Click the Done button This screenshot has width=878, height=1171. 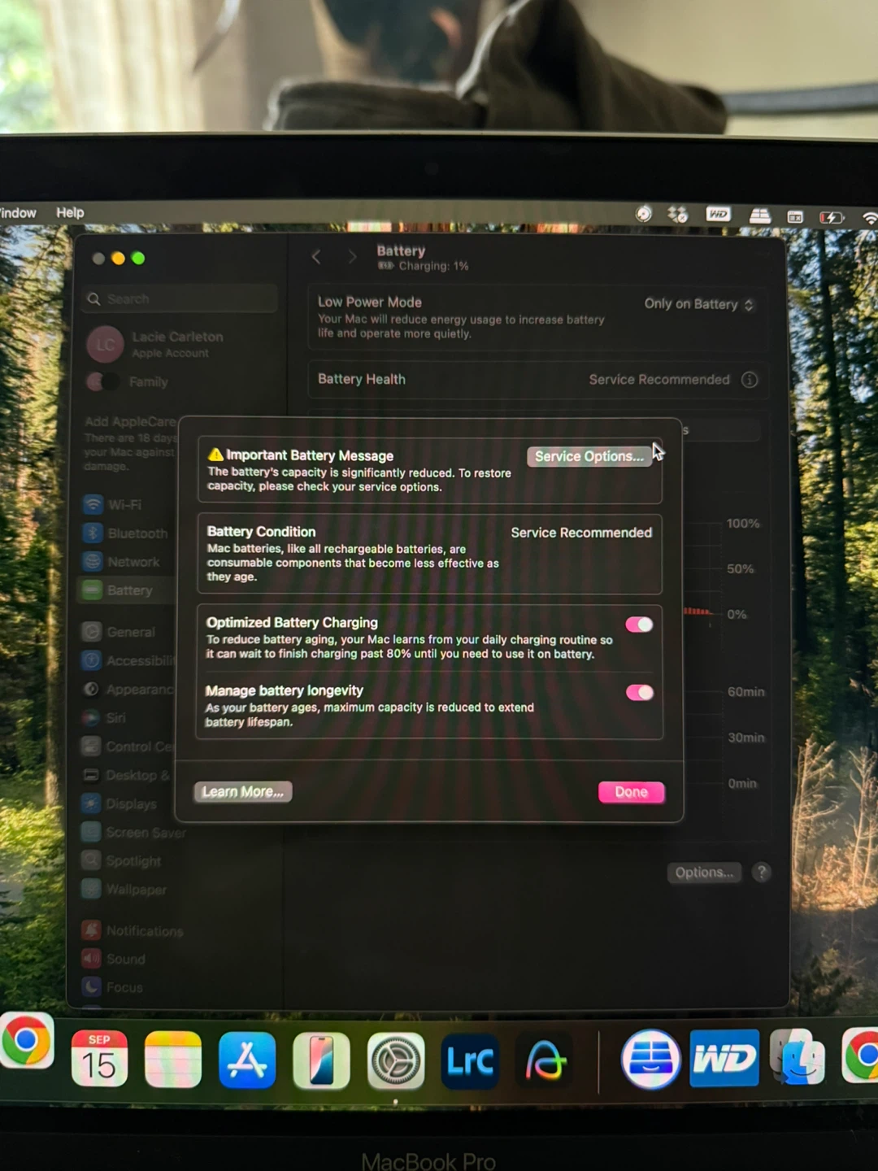click(632, 792)
